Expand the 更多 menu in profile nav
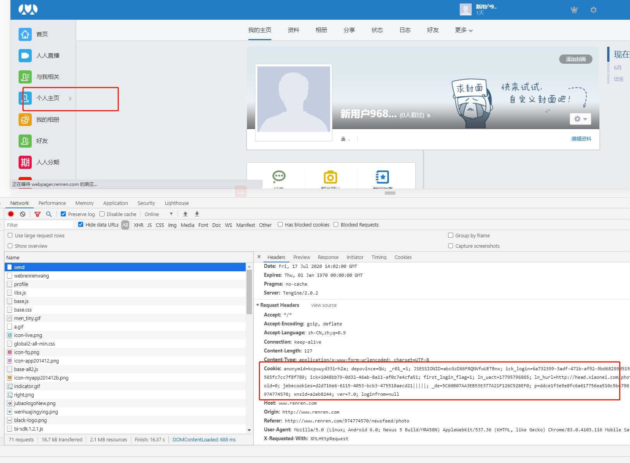The height and width of the screenshot is (463, 630). (x=464, y=30)
